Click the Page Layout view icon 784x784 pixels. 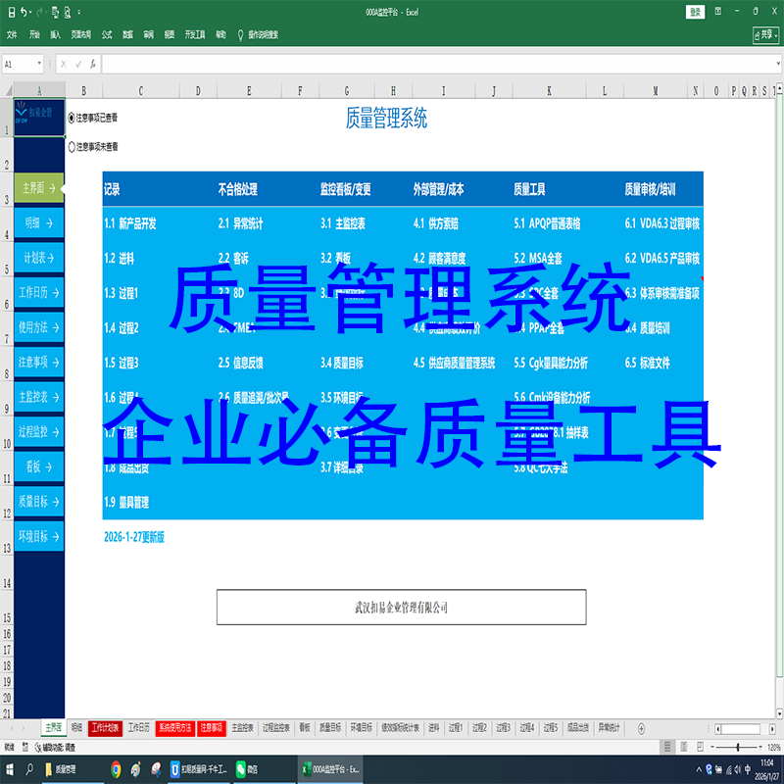(684, 747)
